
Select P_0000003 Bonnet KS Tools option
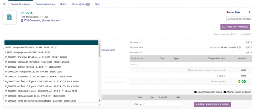(51, 67)
